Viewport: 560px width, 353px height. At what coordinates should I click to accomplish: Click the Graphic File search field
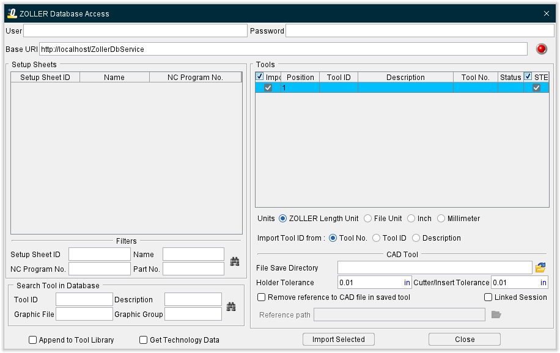[x=84, y=314]
